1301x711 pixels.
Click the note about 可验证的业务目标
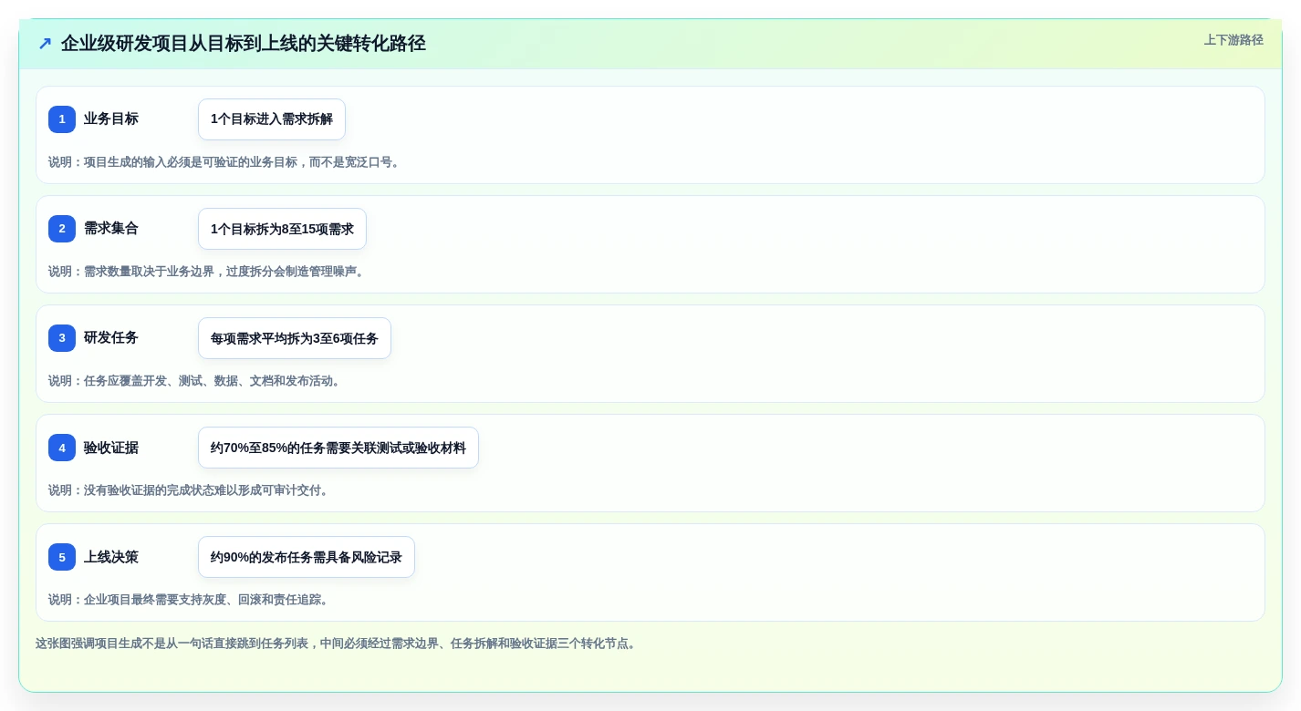pyautogui.click(x=226, y=162)
